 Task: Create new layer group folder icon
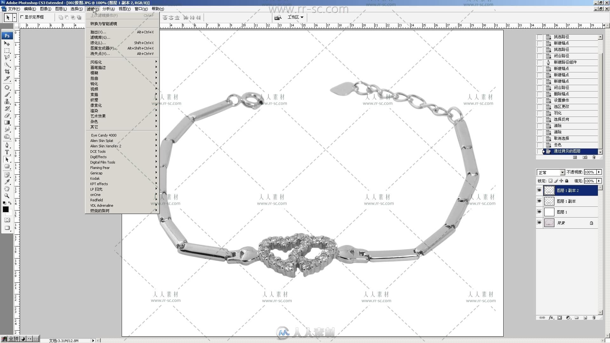[577, 318]
